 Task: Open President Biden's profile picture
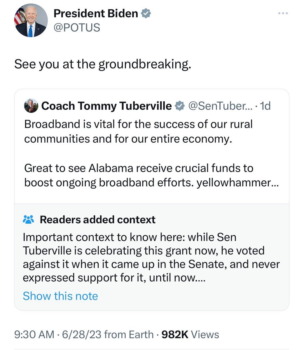[x=31, y=20]
